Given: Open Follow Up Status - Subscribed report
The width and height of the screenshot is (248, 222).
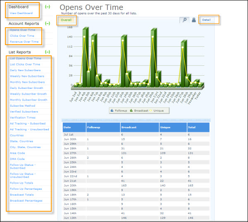Looking at the screenshot, I should click(x=23, y=167).
